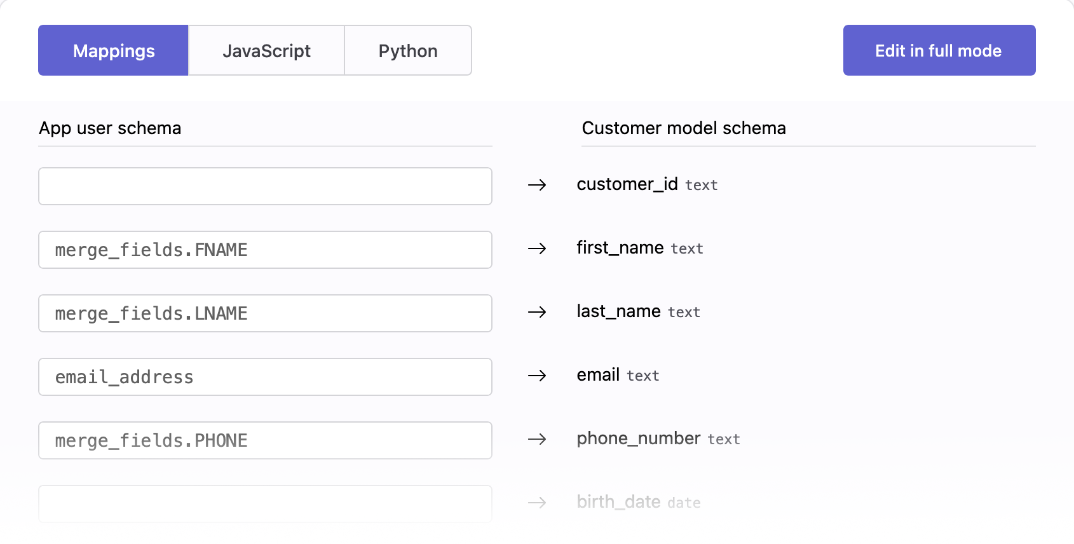Switch to the Mappings tab

tap(113, 51)
